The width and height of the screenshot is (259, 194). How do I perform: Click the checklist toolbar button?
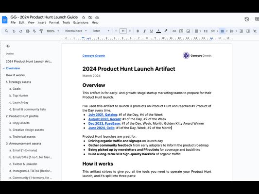click(213, 31)
